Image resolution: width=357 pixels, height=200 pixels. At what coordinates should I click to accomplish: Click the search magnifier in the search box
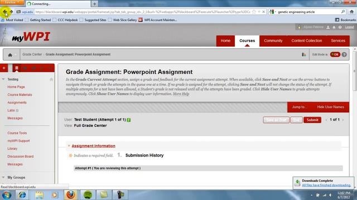(x=343, y=12)
